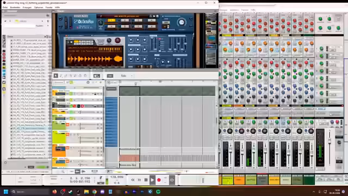The height and width of the screenshot is (196, 348).
Task: Open the Optionen menu
Action: [39, 7]
